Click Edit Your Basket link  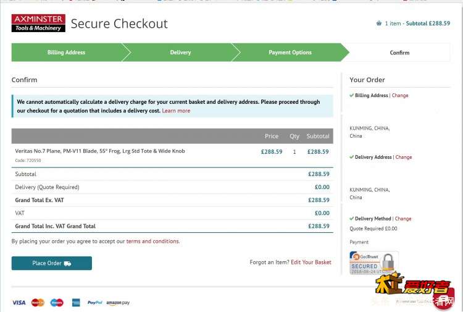tap(311, 262)
